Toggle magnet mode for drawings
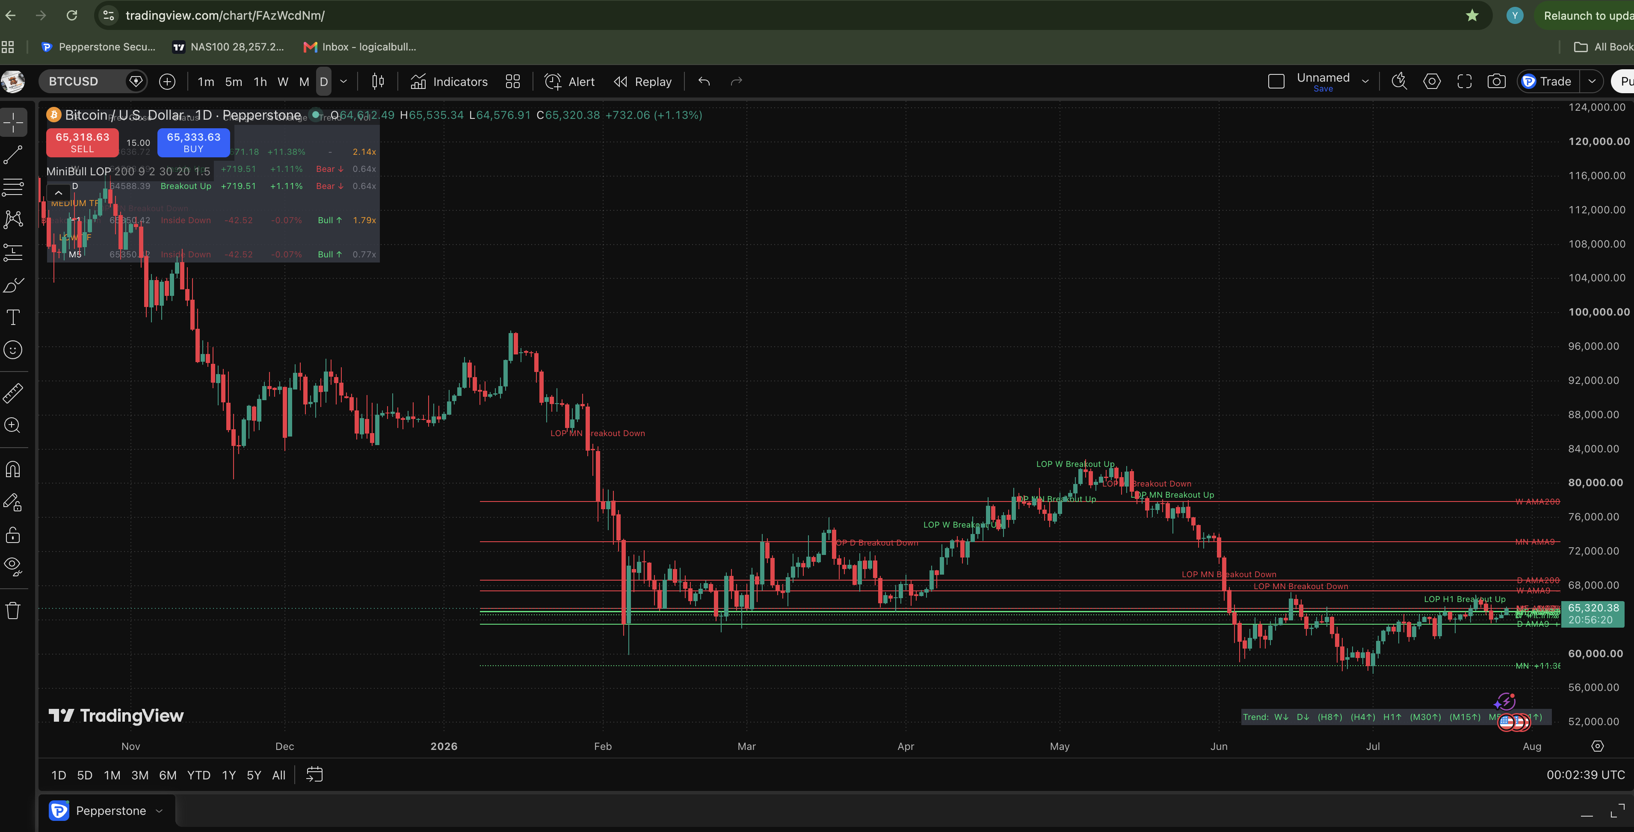The width and height of the screenshot is (1634, 832). pos(13,469)
